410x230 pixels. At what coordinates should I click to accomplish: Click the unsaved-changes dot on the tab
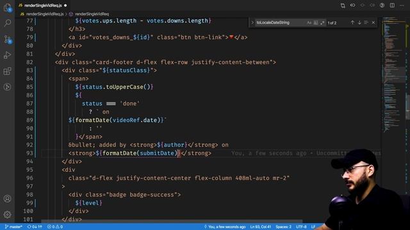pos(65,6)
